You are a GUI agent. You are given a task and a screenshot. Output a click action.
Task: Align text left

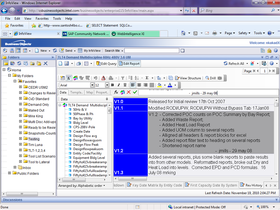pyautogui.click(x=133, y=85)
